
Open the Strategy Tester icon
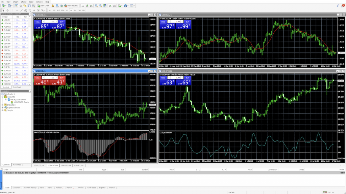(x=33, y=6)
